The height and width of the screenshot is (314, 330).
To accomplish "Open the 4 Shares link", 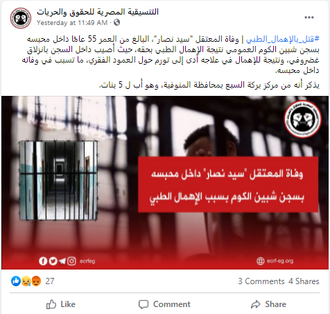I will (304, 281).
